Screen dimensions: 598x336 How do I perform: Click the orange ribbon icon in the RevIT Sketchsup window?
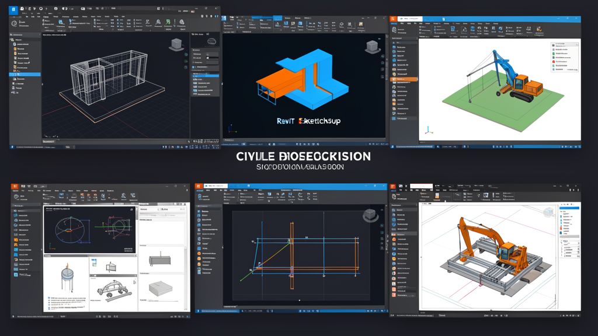point(360,24)
